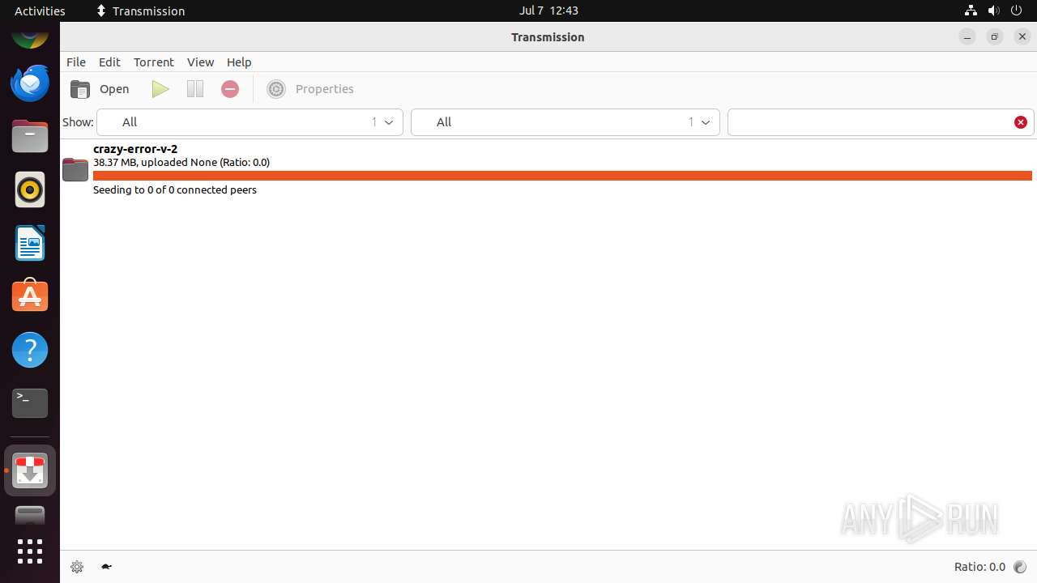Viewport: 1037px width, 583px height.
Task: Open the Edit menu
Action: 109,62
